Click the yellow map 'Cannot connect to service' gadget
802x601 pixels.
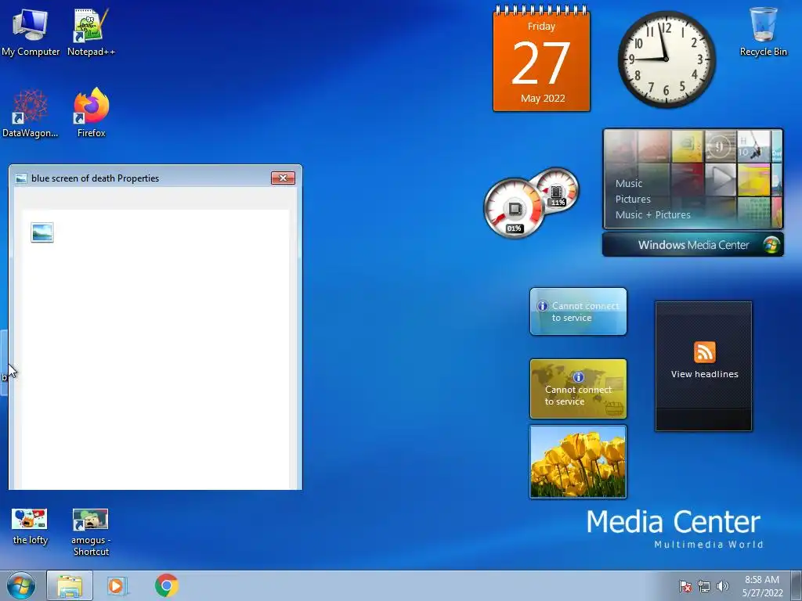click(x=578, y=389)
